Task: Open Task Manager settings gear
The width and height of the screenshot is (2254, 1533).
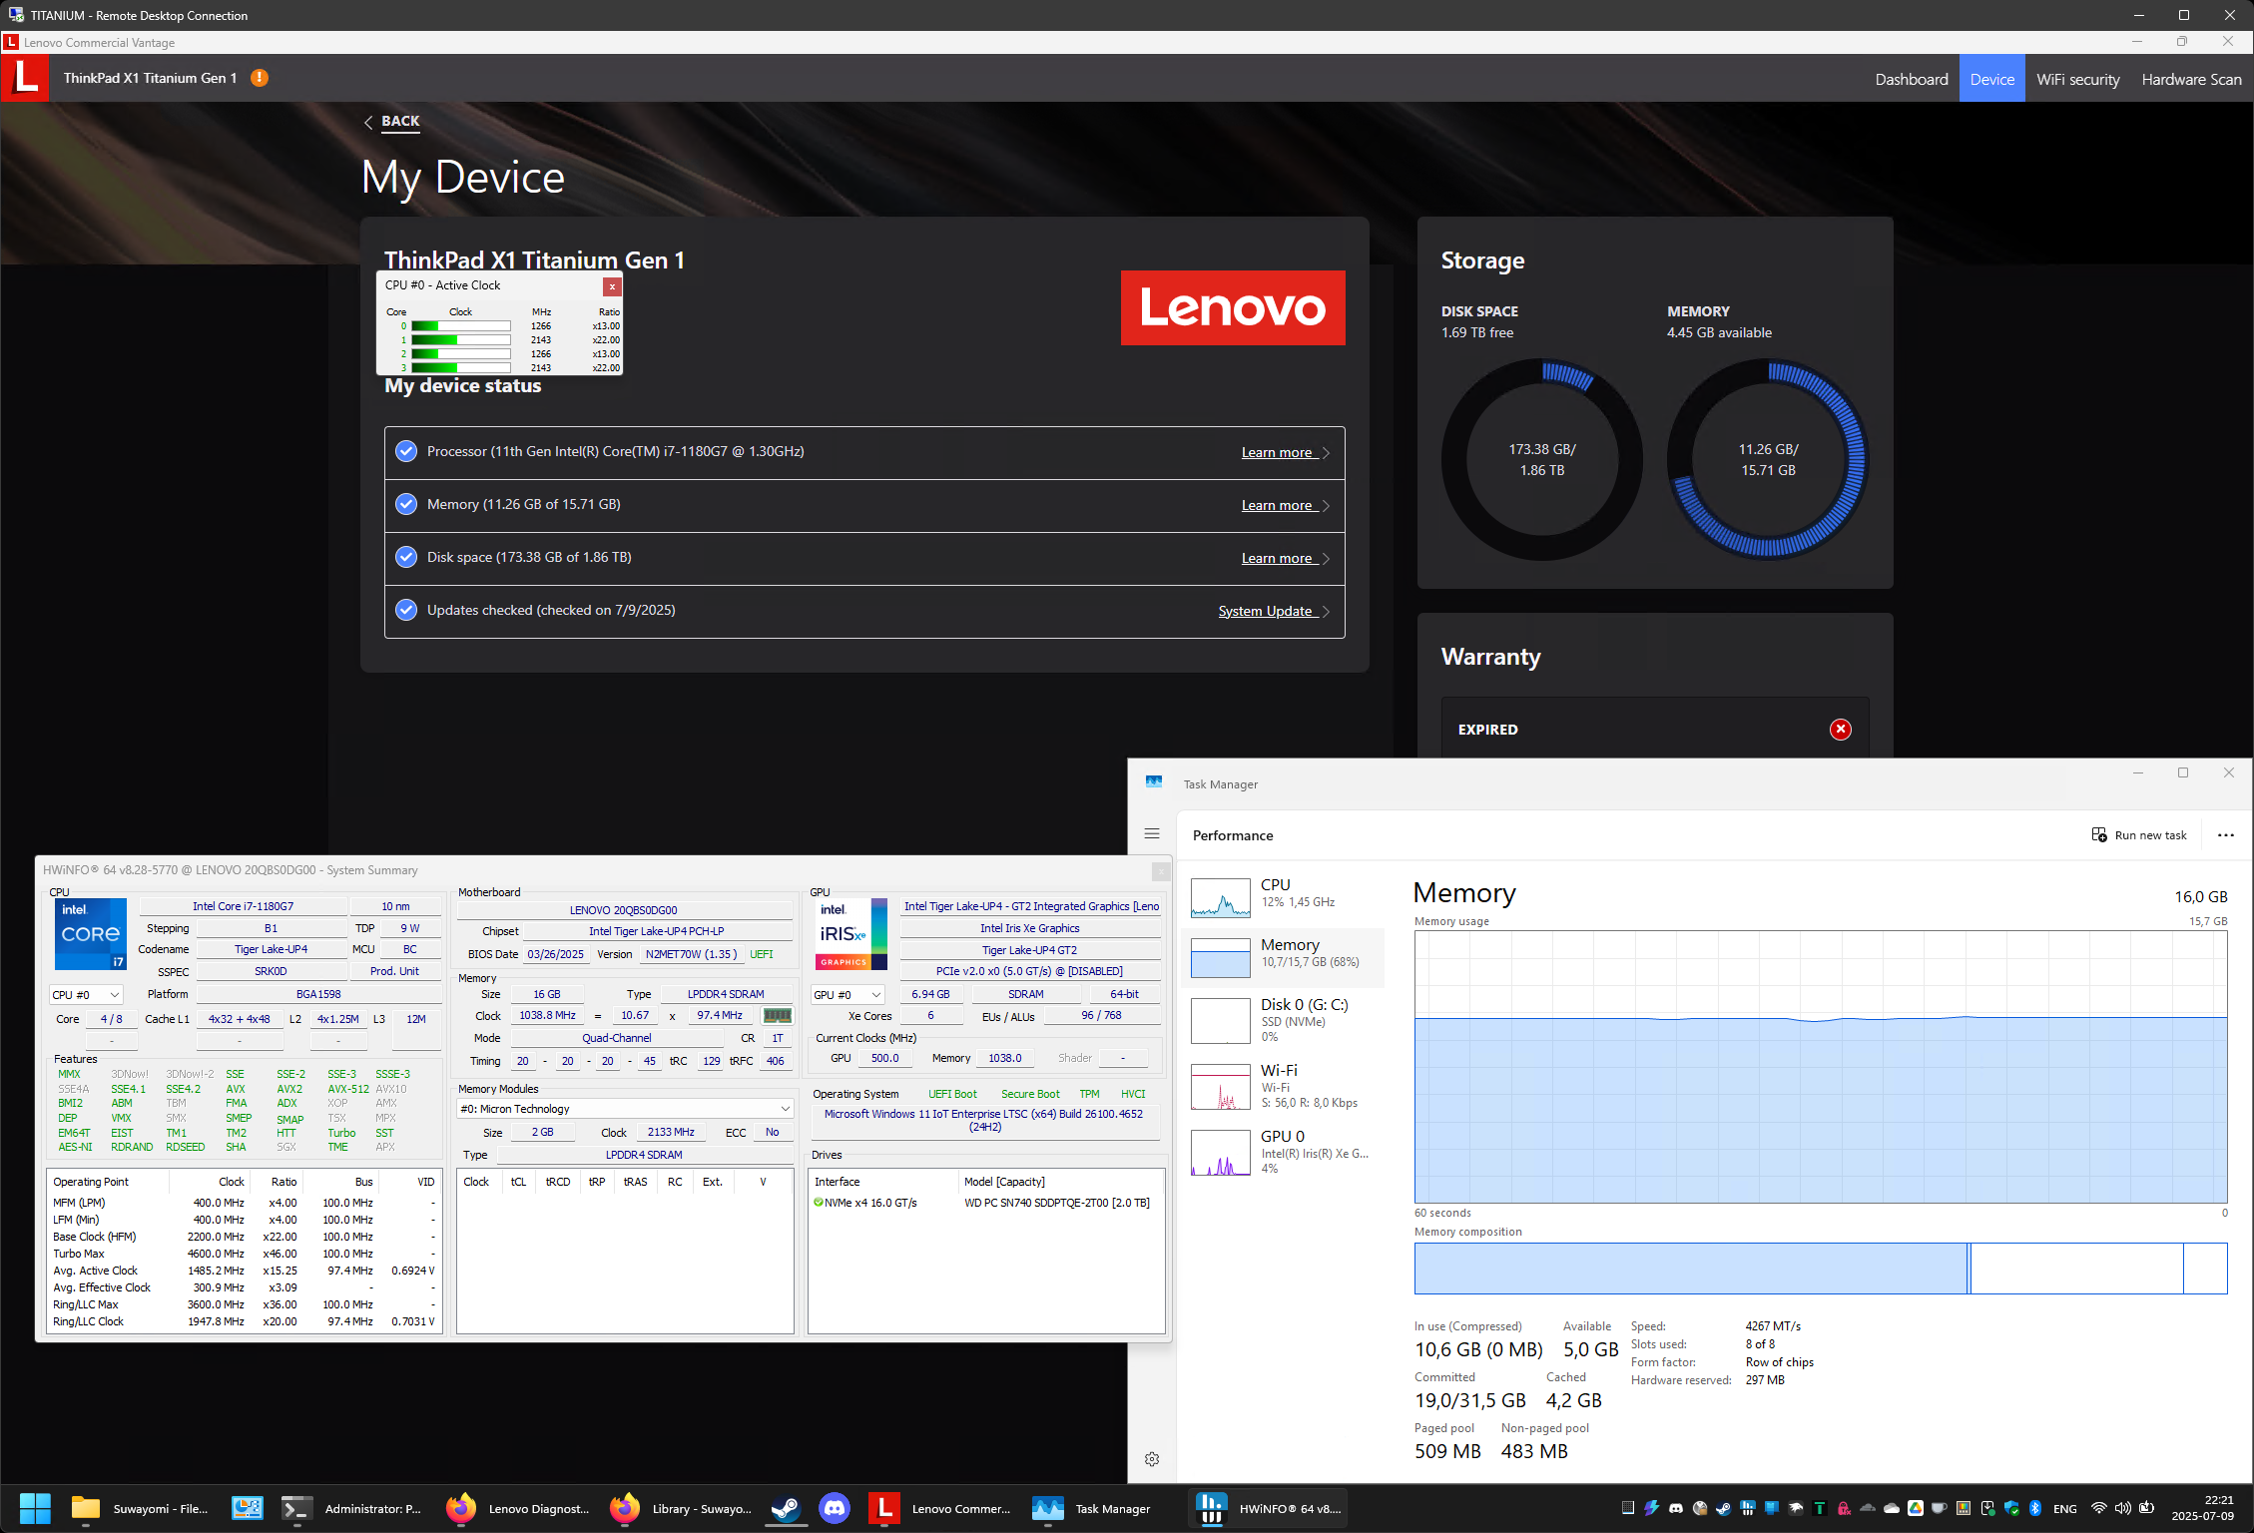Action: coord(1151,1459)
